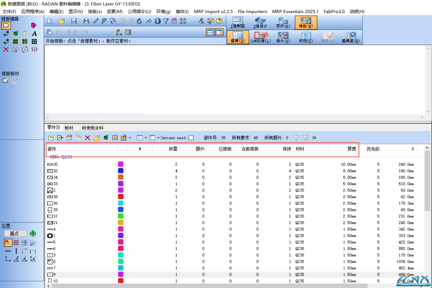Click the CAM处理 icon
Screen dimensions: 432x288
(x=260, y=37)
